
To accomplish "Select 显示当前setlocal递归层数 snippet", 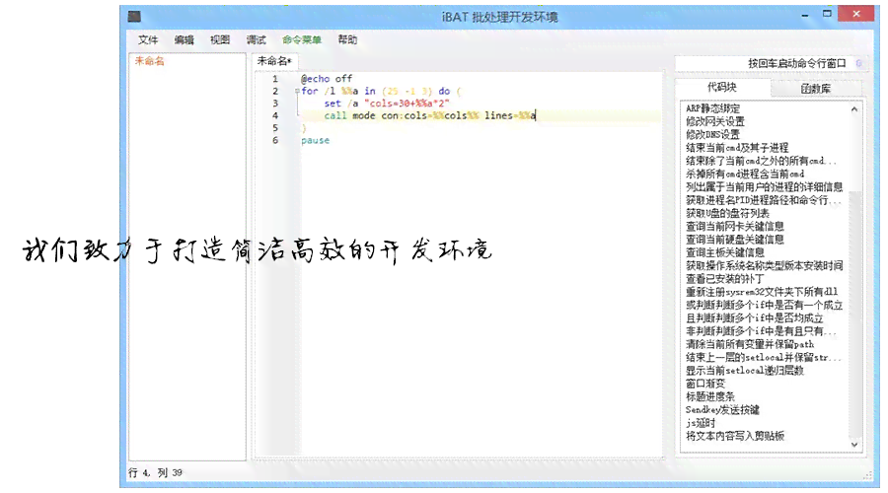I will pos(745,370).
